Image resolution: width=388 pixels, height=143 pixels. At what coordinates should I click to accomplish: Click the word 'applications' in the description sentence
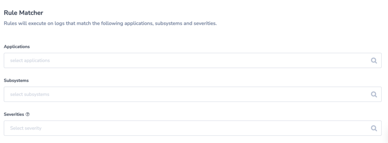pyautogui.click(x=138, y=24)
